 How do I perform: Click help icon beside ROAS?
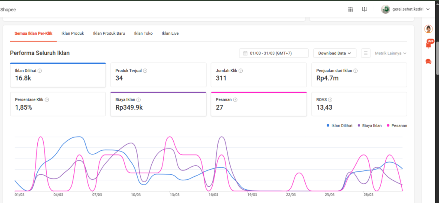pyautogui.click(x=330, y=99)
